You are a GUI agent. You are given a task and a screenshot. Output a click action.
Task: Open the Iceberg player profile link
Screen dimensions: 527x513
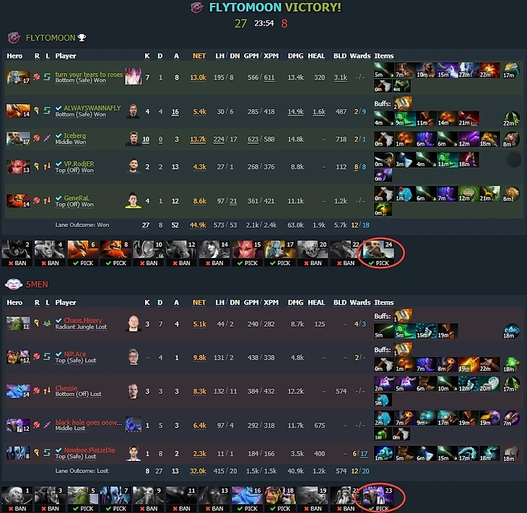[x=74, y=135]
